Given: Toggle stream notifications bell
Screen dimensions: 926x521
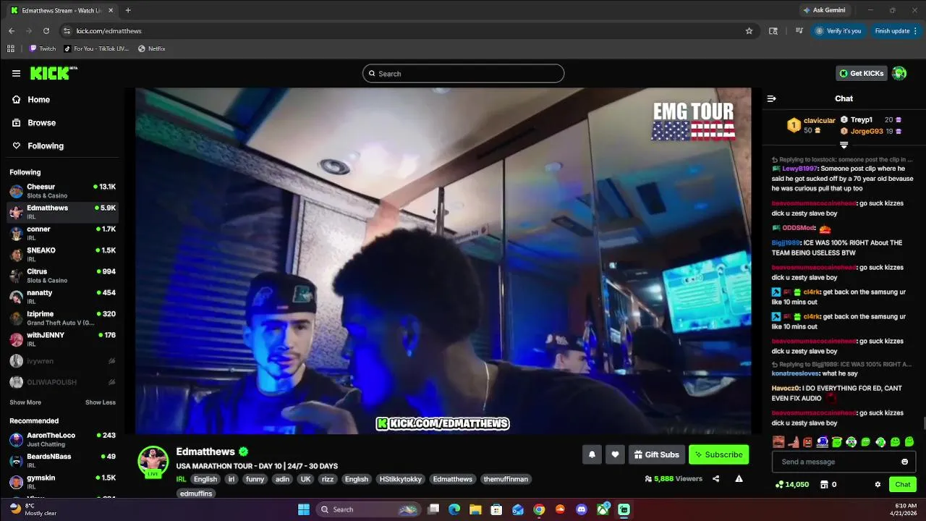Looking at the screenshot, I should click(592, 454).
